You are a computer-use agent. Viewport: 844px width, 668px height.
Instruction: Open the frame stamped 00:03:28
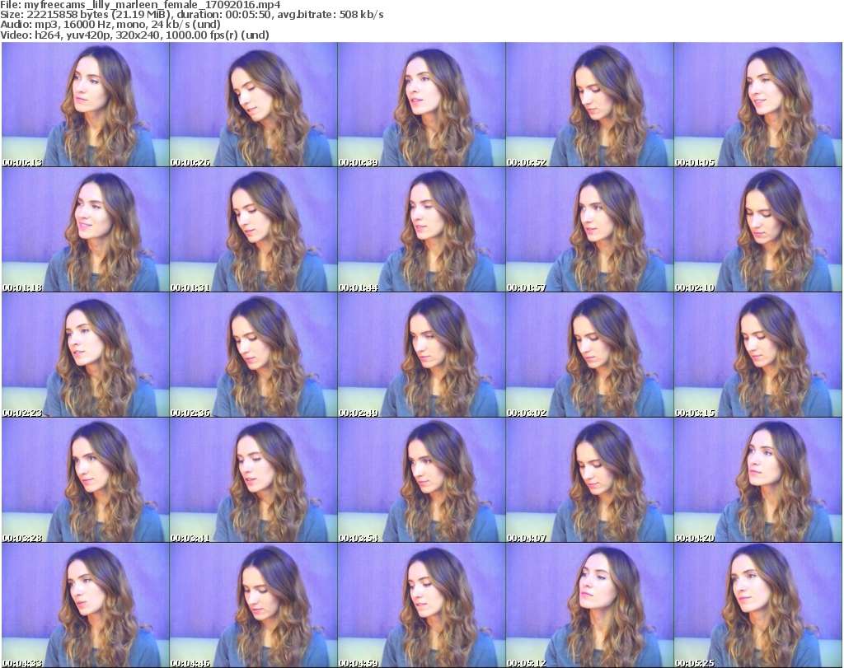(x=86, y=479)
